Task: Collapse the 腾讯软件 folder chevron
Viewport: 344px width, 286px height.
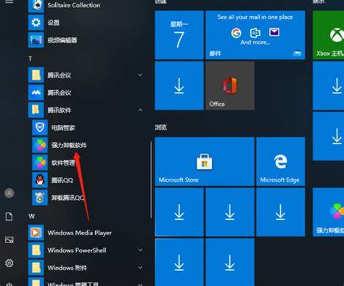Action: tap(140, 110)
